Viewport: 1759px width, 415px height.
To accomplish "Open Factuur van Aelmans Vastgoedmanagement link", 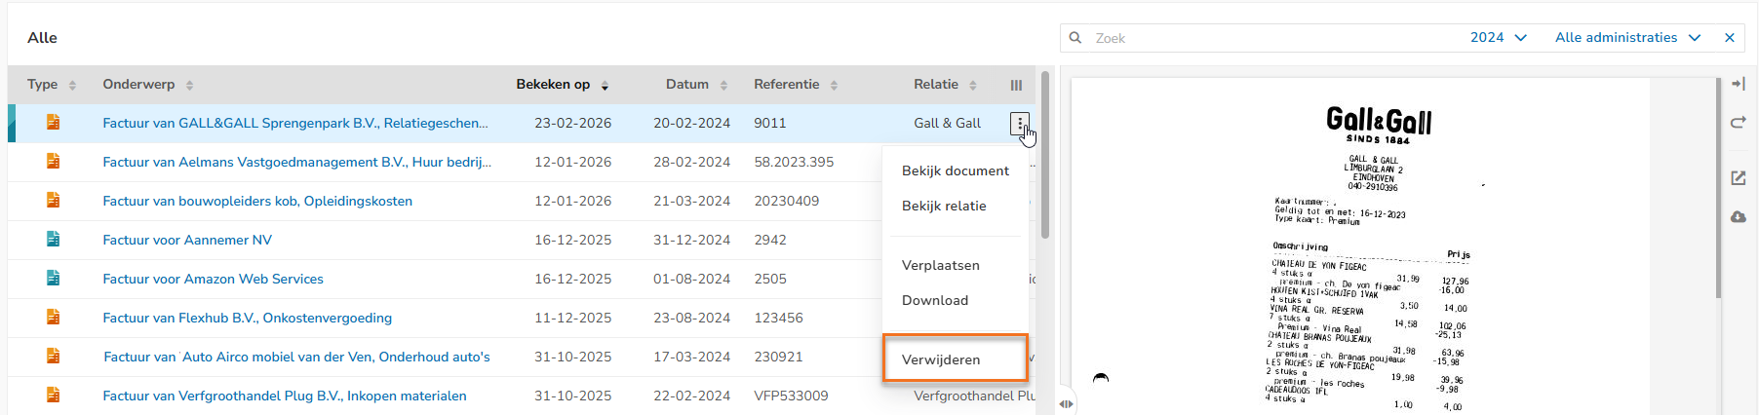I will click(x=297, y=162).
